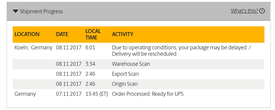The width and height of the screenshot is (275, 110).
Task: Select the Koeln, Germany location cell
Action: (33, 48)
